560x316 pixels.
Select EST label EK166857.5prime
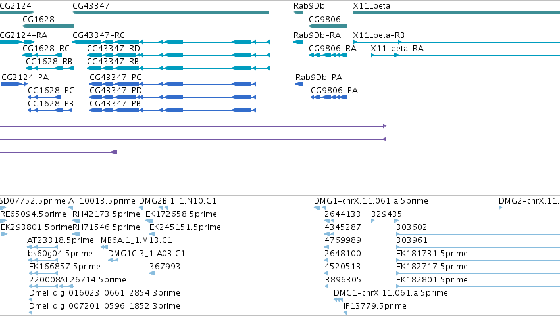tap(64, 267)
